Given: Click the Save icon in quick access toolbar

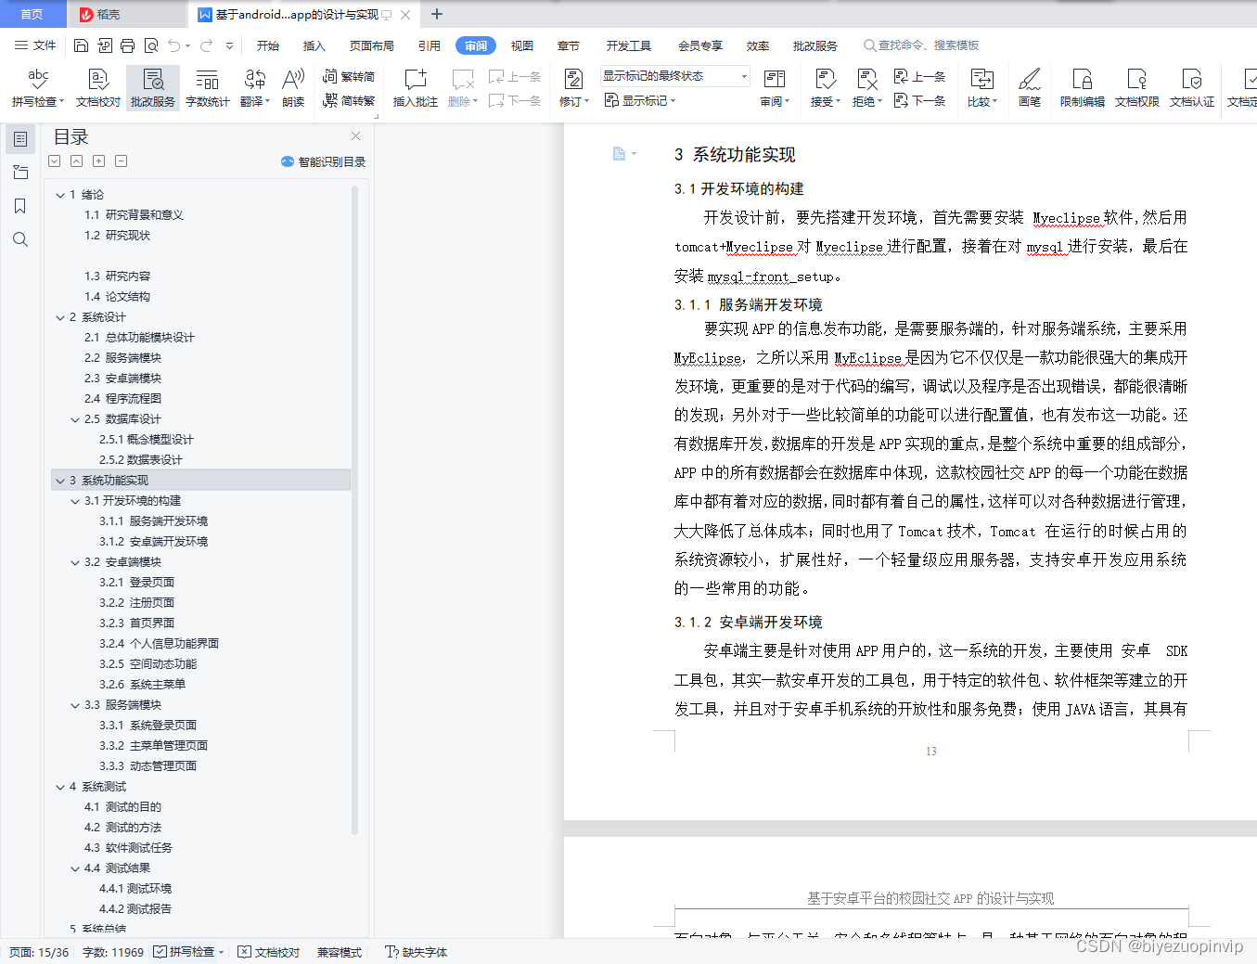Looking at the screenshot, I should click(81, 45).
